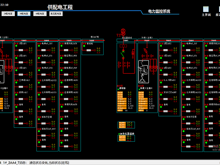Click the 门厅 feeder breaker in cabinet 2AA3
220x165 pixels.
coord(165,99)
